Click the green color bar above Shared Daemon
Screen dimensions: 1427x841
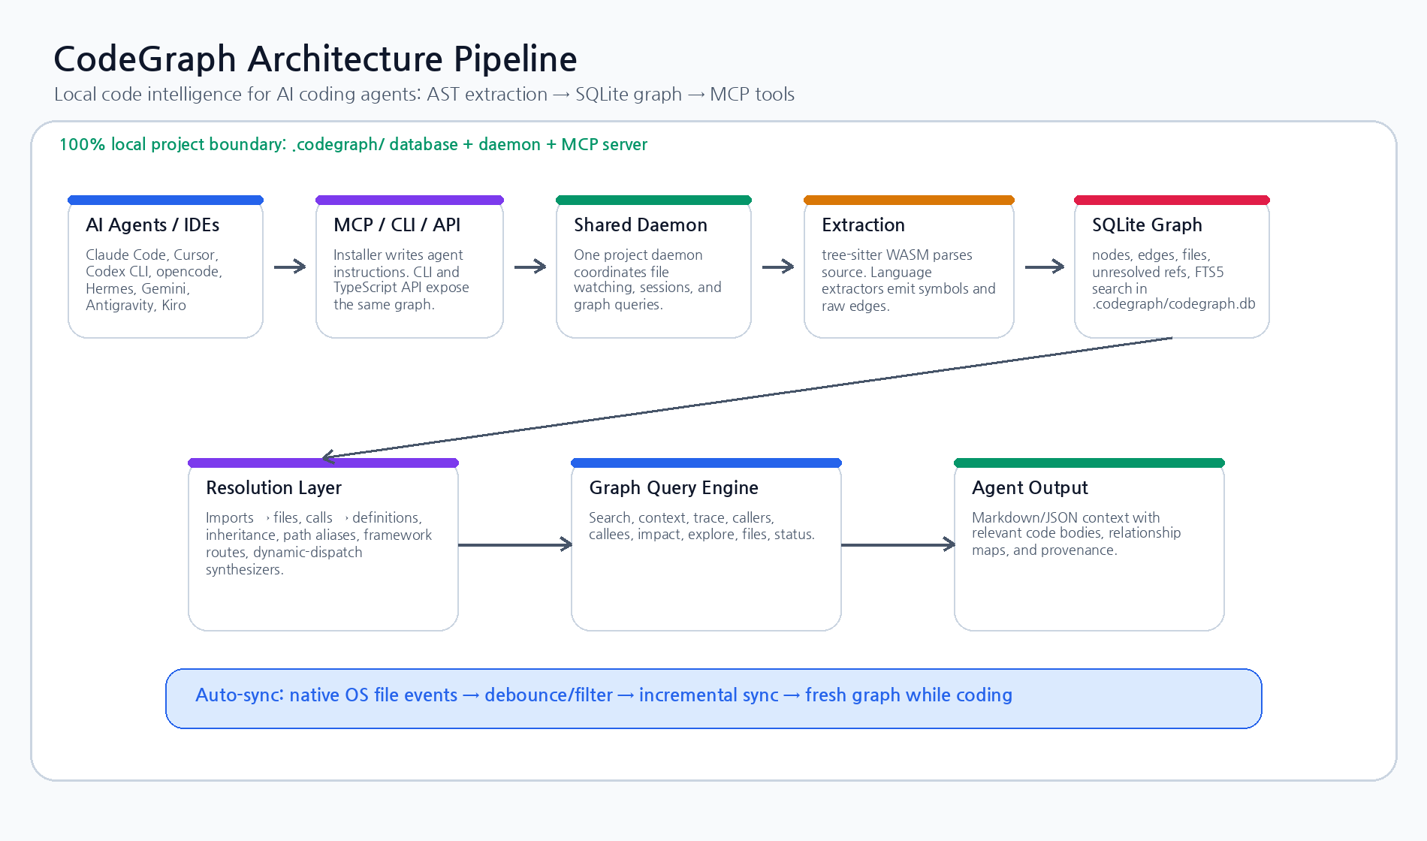pyautogui.click(x=653, y=200)
